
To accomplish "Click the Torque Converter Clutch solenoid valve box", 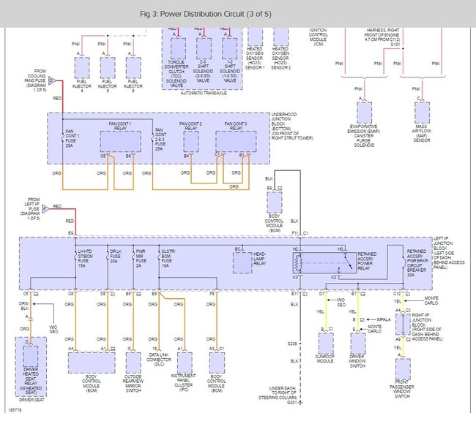I will pyautogui.click(x=178, y=48).
